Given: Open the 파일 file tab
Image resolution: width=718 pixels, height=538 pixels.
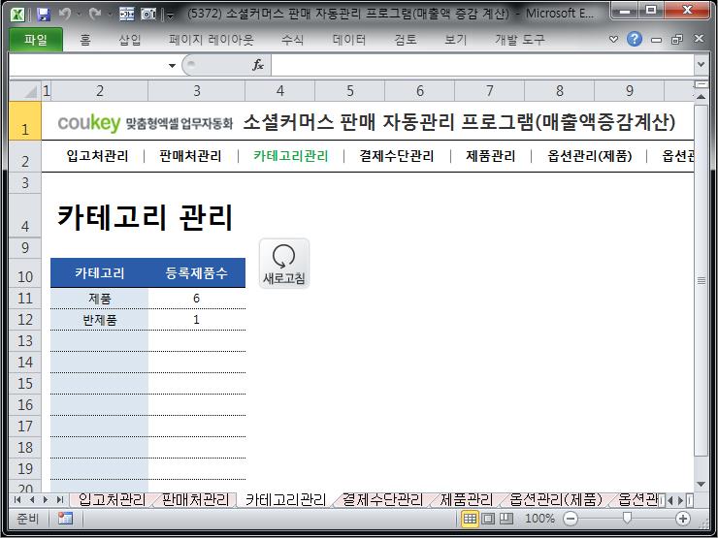Looking at the screenshot, I should tap(36, 40).
